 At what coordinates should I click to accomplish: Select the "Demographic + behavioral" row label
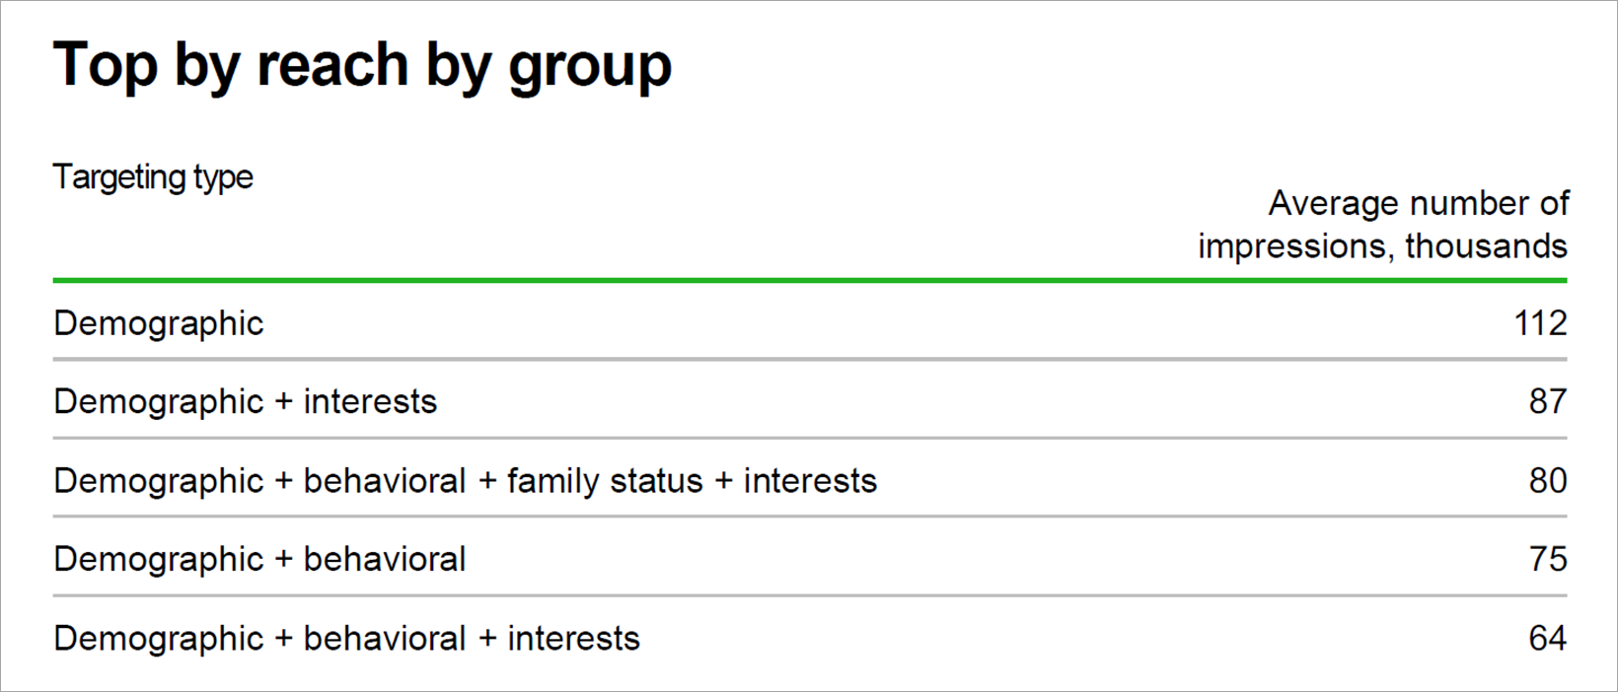tap(259, 560)
